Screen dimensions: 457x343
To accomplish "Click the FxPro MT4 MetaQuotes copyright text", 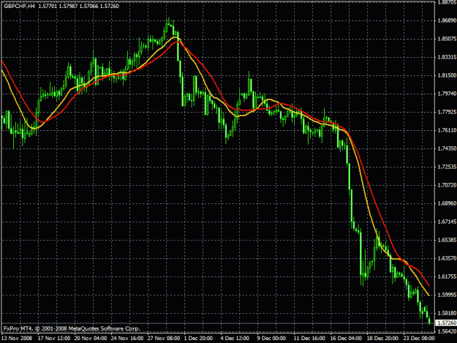I will (x=72, y=328).
